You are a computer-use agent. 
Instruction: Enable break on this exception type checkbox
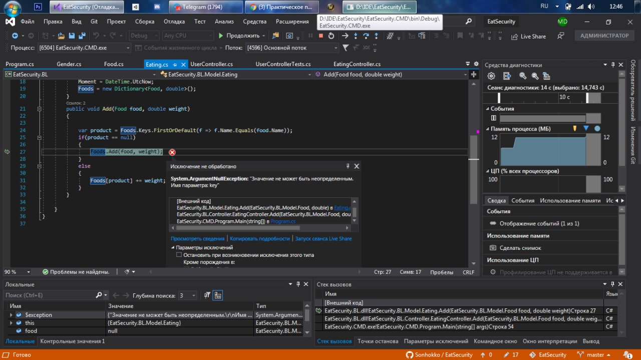(x=179, y=255)
